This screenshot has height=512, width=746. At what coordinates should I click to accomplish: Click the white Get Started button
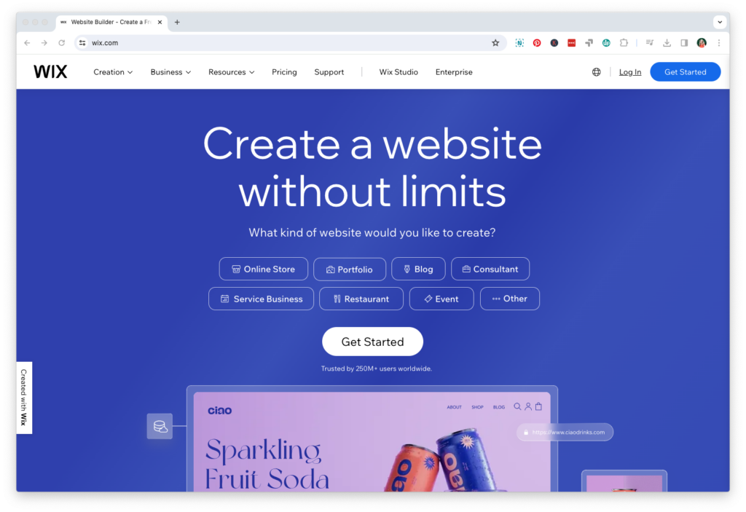(x=372, y=342)
